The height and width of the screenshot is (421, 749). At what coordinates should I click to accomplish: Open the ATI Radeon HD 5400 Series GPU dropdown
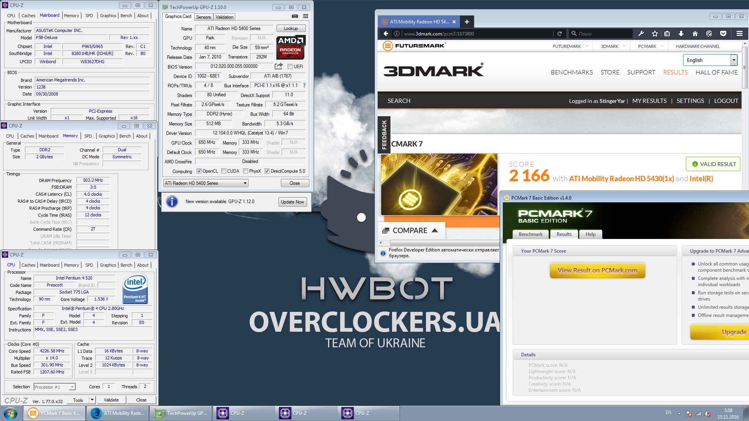pyautogui.click(x=206, y=183)
